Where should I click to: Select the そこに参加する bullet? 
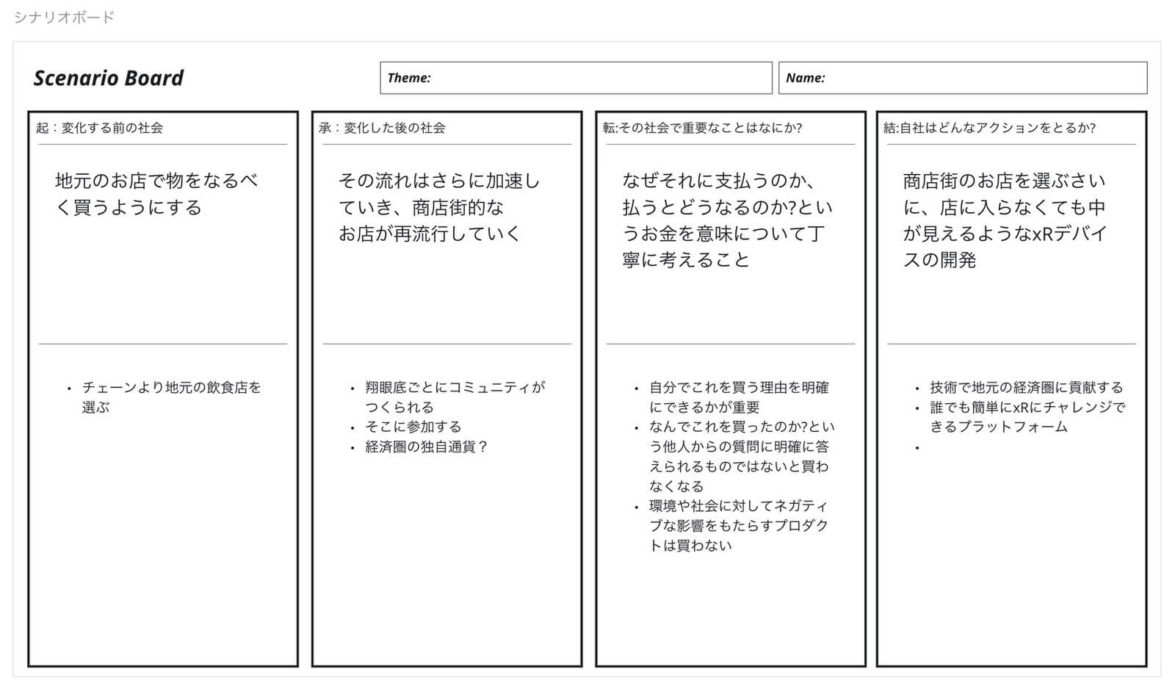point(413,427)
